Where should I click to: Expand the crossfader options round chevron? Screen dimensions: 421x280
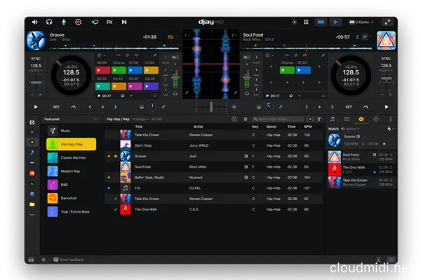pyautogui.click(x=234, y=107)
